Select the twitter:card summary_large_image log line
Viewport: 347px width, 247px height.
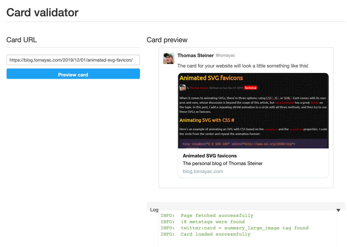click(234, 228)
